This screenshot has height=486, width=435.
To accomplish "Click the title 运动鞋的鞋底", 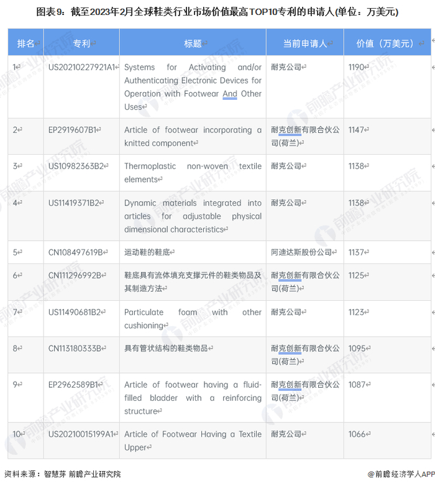I will pyautogui.click(x=147, y=252).
